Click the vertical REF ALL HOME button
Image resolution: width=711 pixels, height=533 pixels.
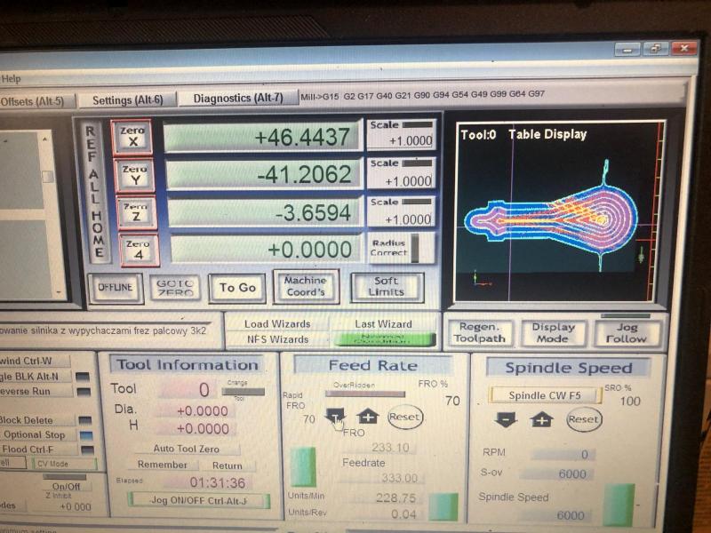tap(93, 192)
